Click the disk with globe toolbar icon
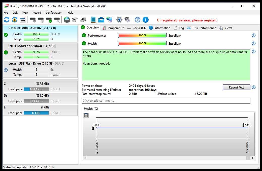The image size is (262, 171). pos(67,20)
